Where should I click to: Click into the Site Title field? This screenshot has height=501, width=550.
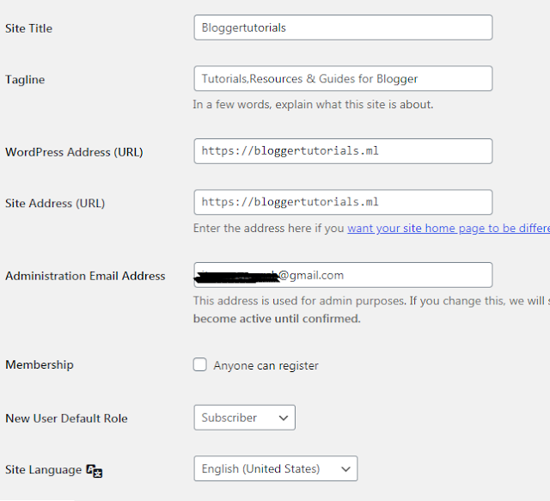(343, 27)
